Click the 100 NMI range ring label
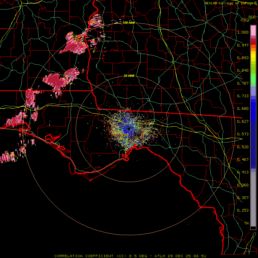Viewport: 258px width, 258px height. [129, 23]
